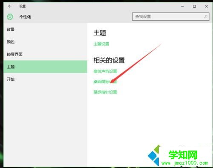Open 高级声音设置 link
The width and height of the screenshot is (213, 168).
(105, 71)
